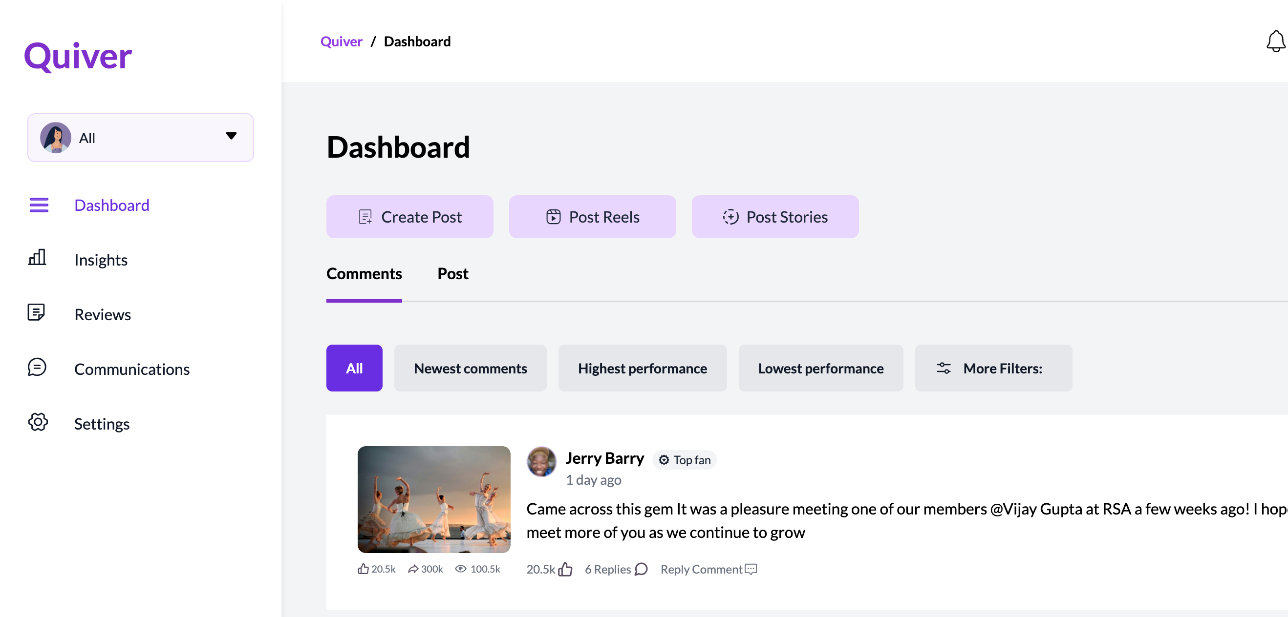Click the Post Reels button
The width and height of the screenshot is (1288, 617).
pos(593,217)
